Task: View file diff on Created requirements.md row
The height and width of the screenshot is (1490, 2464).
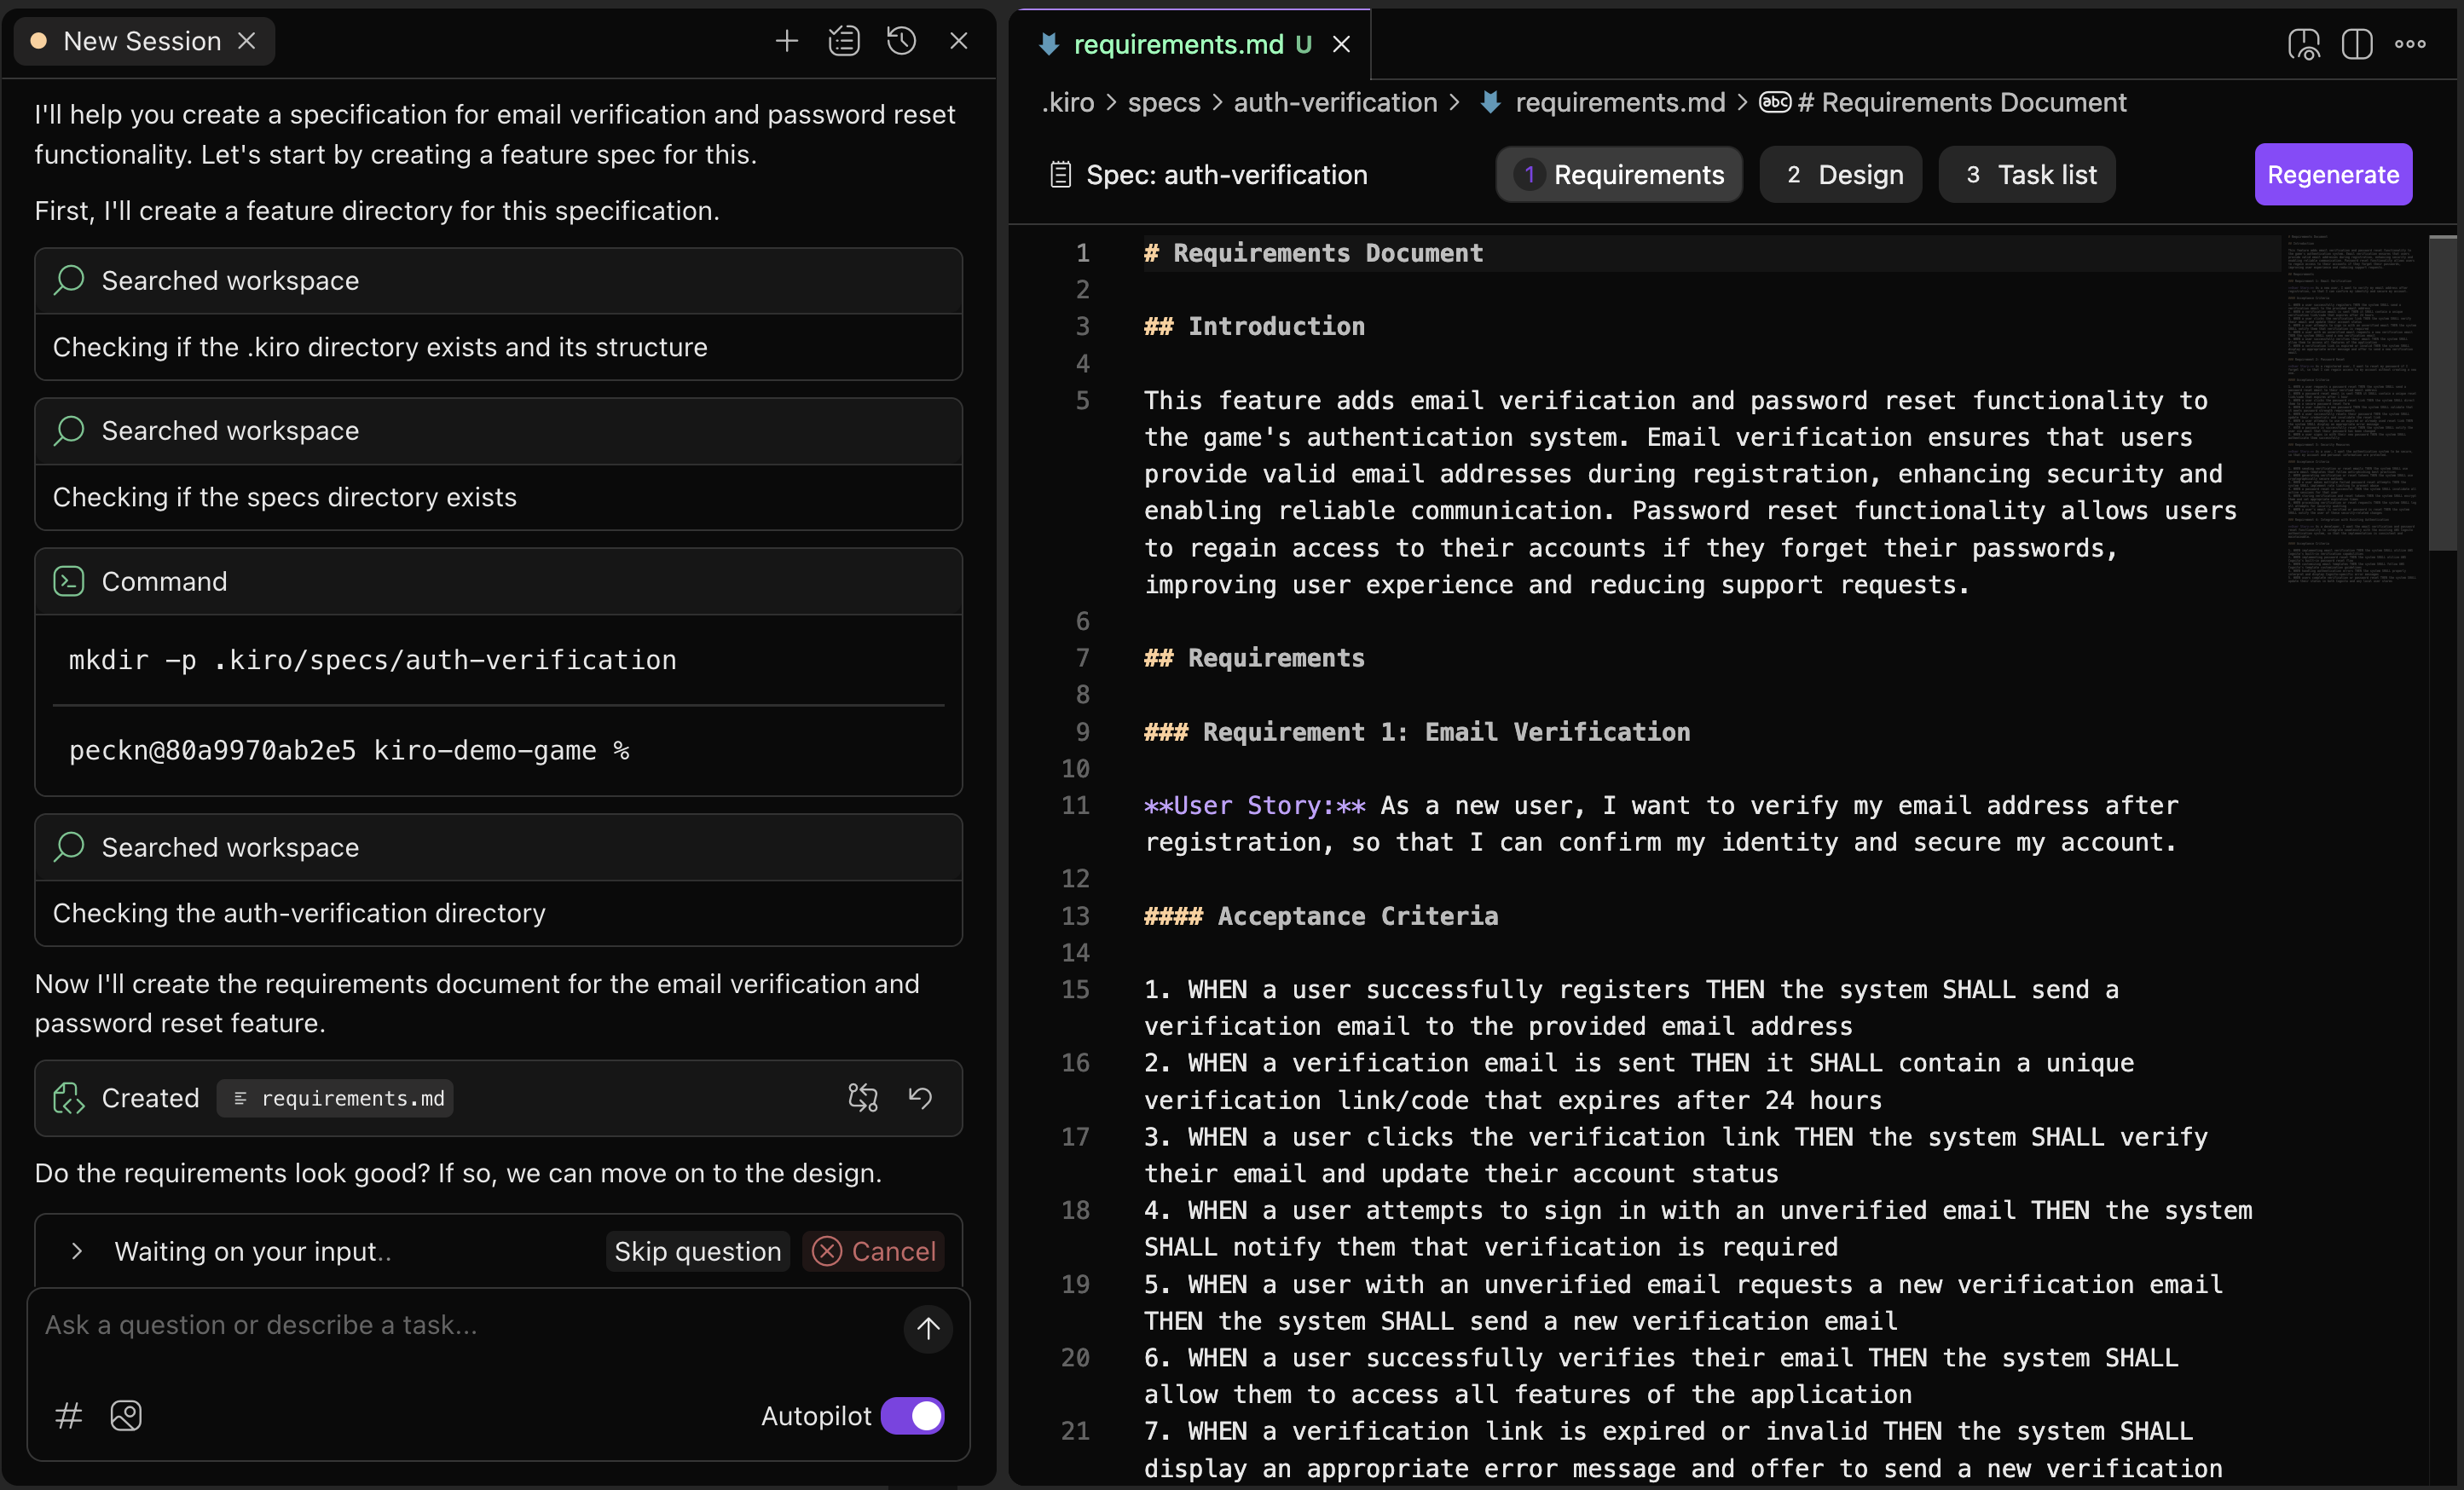Action: (862, 1098)
